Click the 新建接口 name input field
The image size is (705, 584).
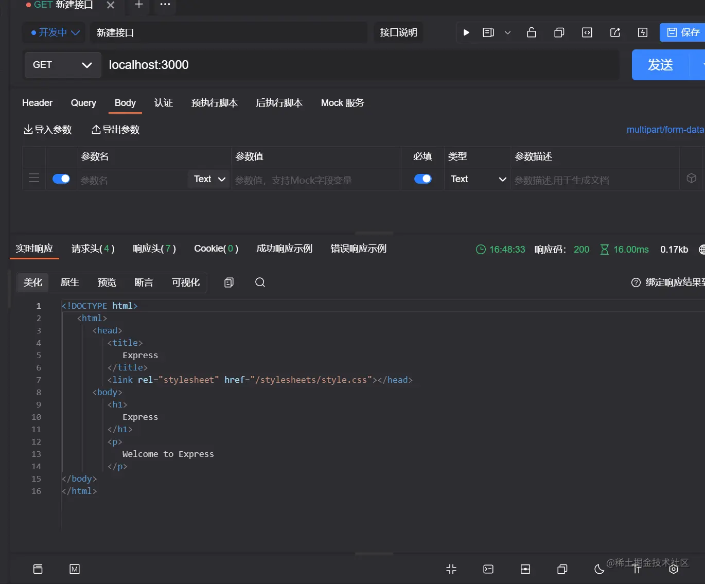(228, 32)
